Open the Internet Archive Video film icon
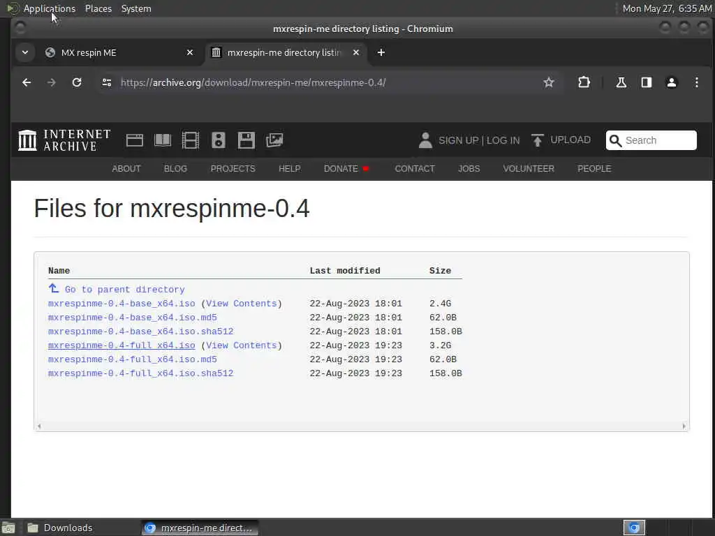Image resolution: width=715 pixels, height=536 pixels. 191,140
